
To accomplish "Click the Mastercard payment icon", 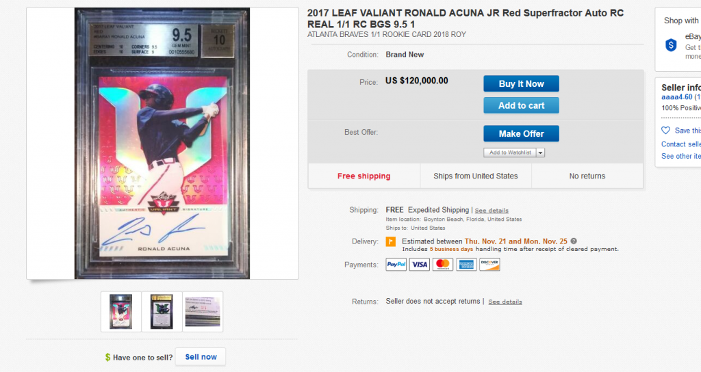I will pyautogui.click(x=443, y=265).
